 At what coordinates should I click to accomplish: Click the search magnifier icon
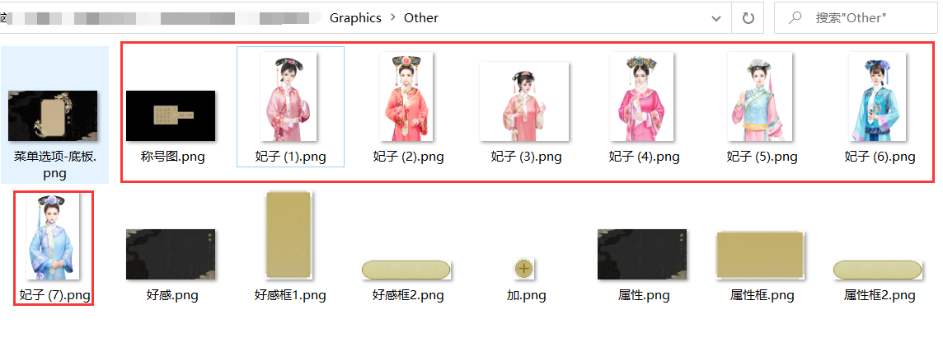click(x=795, y=17)
